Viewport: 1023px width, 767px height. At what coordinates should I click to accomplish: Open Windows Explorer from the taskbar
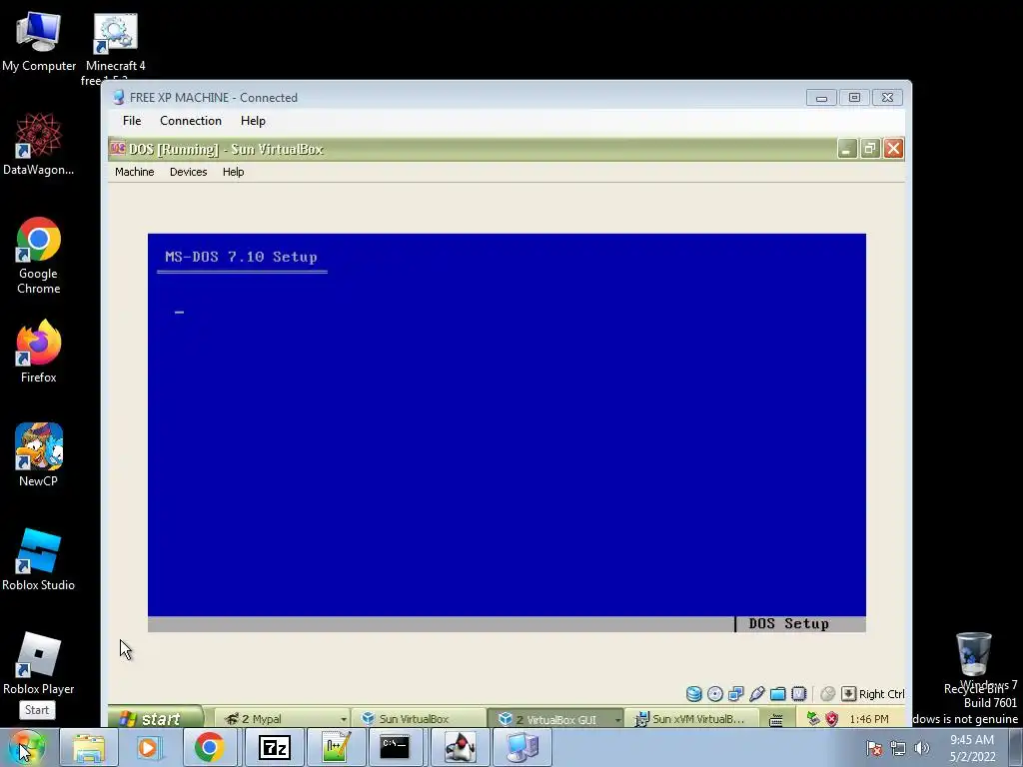(x=89, y=747)
